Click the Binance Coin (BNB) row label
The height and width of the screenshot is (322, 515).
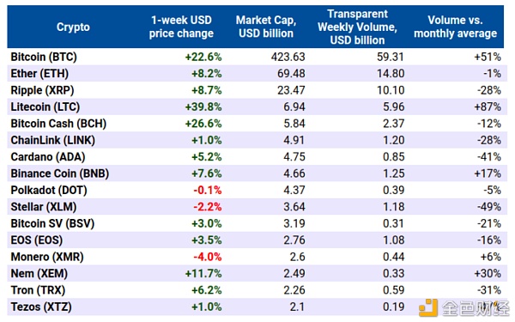click(60, 173)
